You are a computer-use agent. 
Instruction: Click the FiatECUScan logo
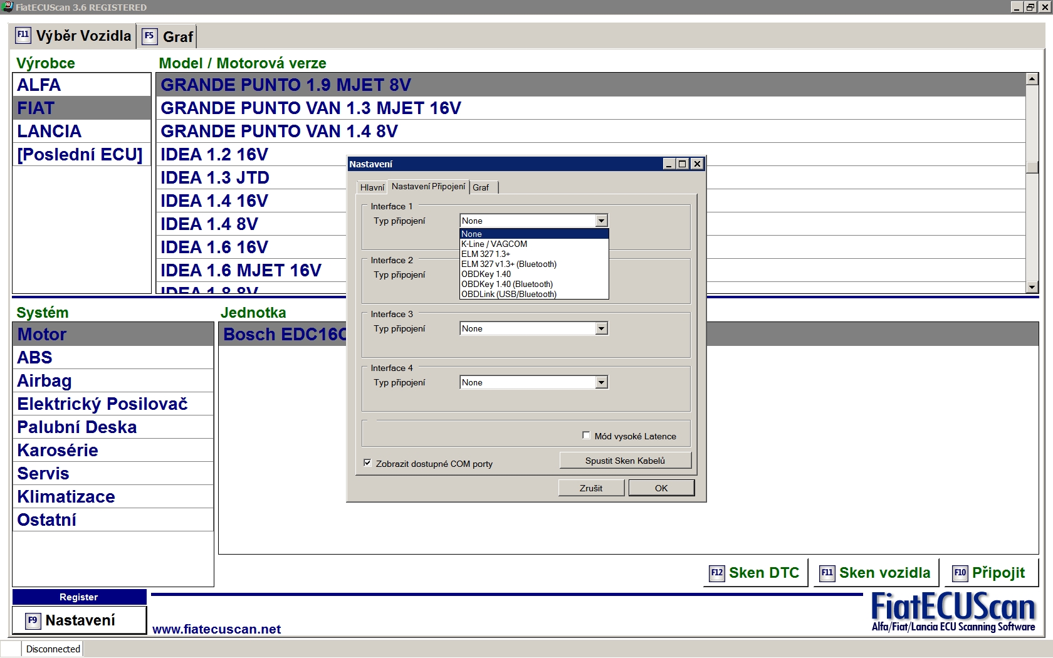[x=953, y=612]
